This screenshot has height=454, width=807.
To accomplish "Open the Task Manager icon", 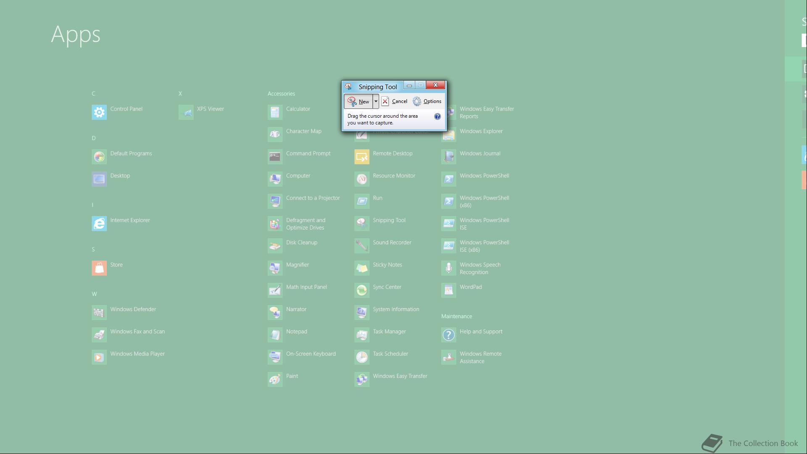I will click(361, 335).
